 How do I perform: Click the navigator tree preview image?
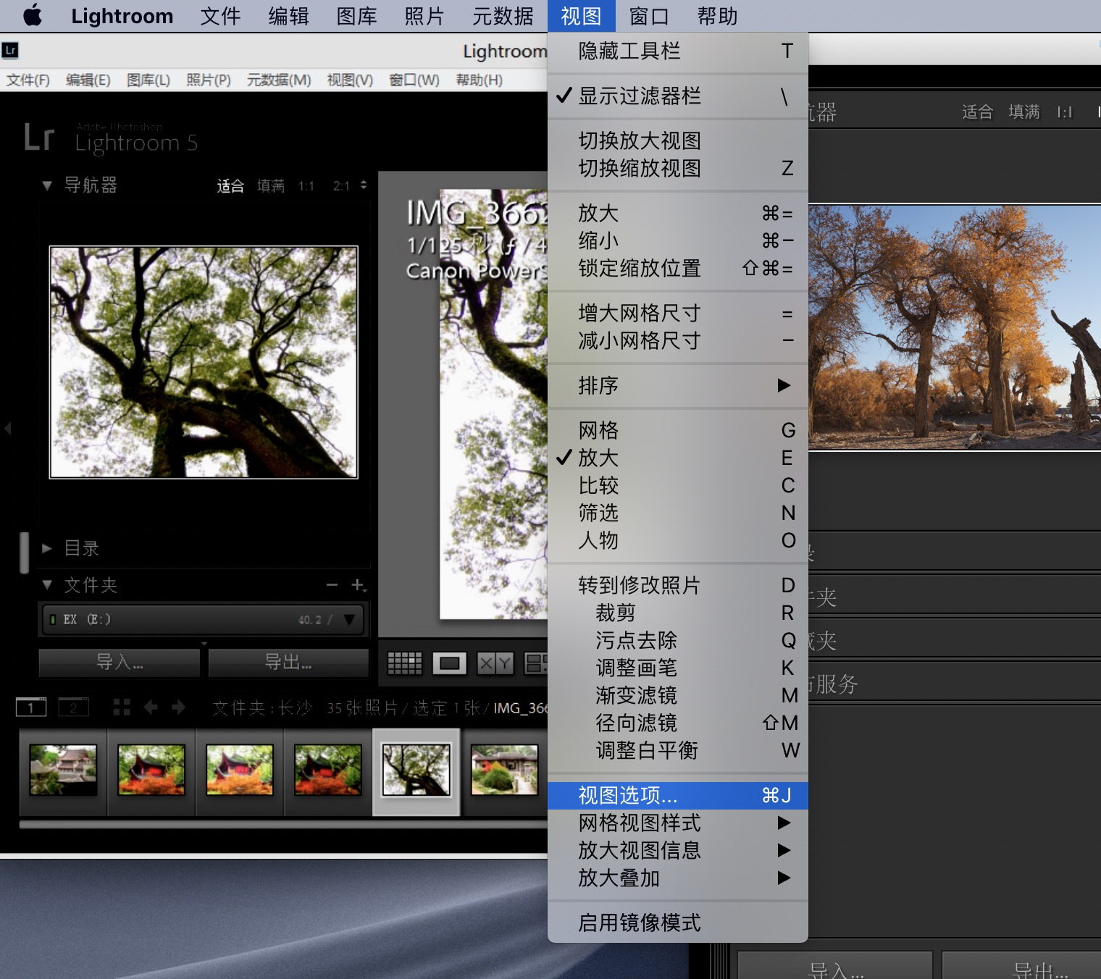click(204, 362)
